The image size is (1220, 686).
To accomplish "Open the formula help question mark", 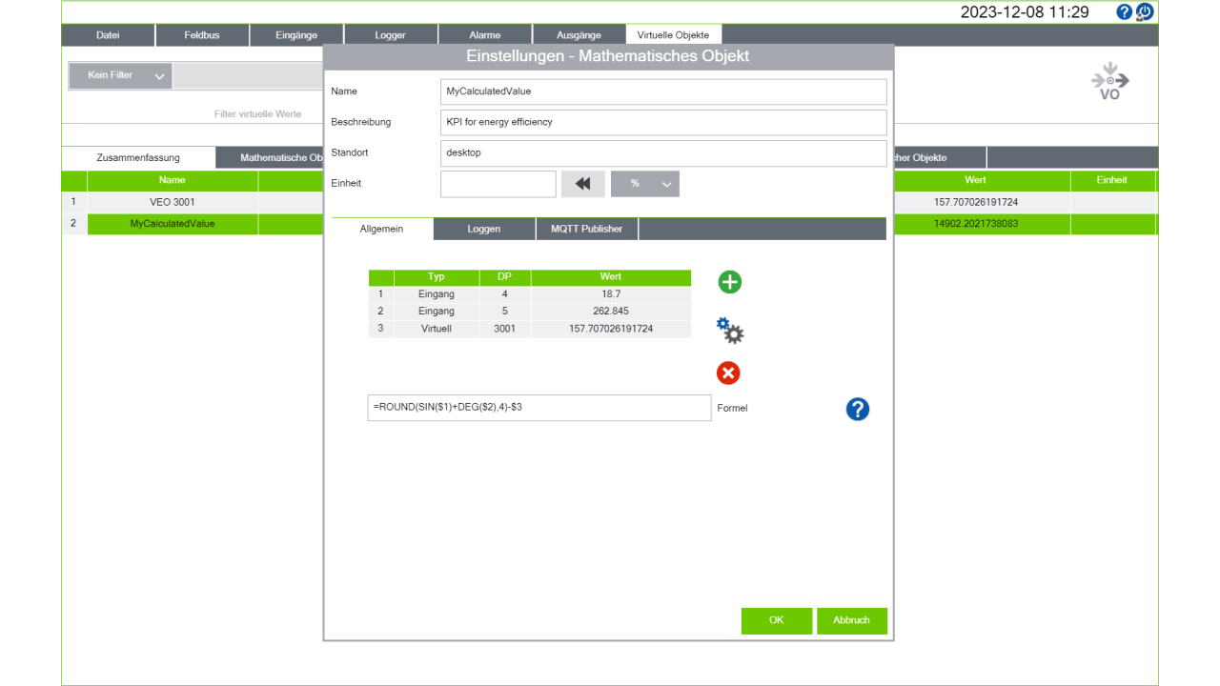I will pos(858,409).
